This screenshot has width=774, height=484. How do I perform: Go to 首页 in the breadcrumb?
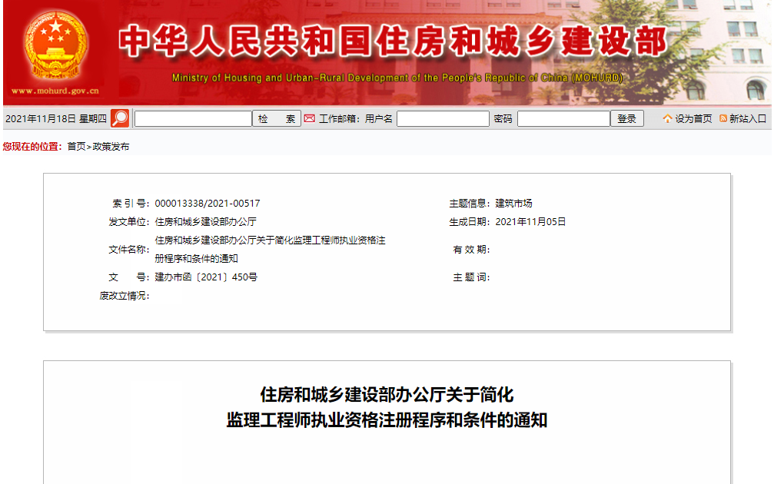[76, 146]
